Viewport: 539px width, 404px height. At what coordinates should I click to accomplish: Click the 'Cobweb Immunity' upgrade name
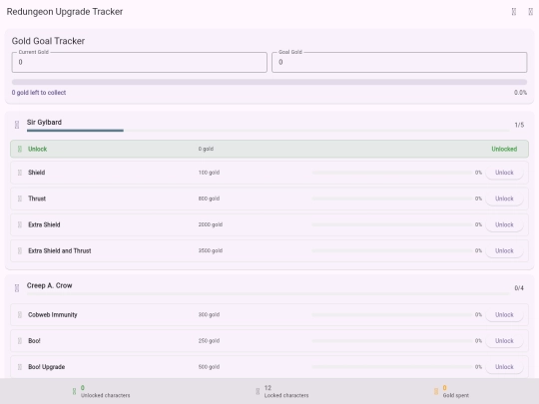point(53,314)
